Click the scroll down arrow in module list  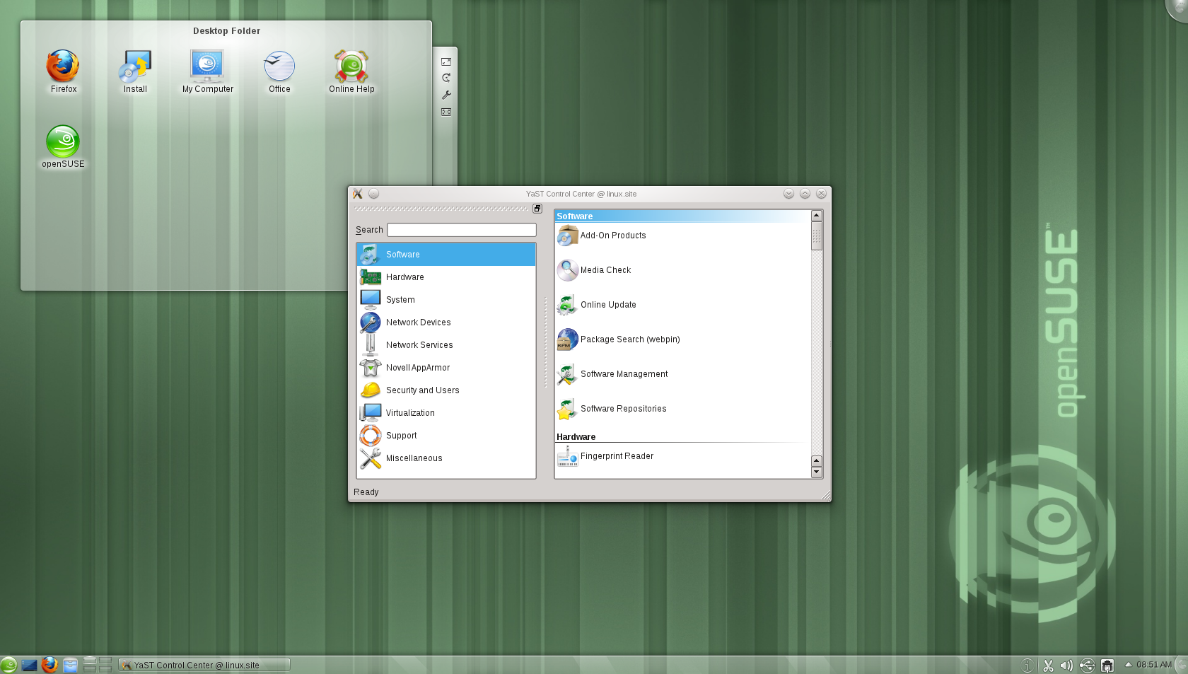point(817,472)
